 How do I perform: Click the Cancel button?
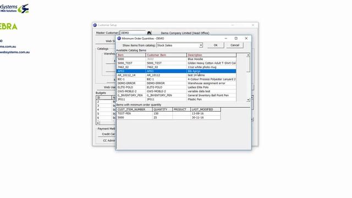235,45
